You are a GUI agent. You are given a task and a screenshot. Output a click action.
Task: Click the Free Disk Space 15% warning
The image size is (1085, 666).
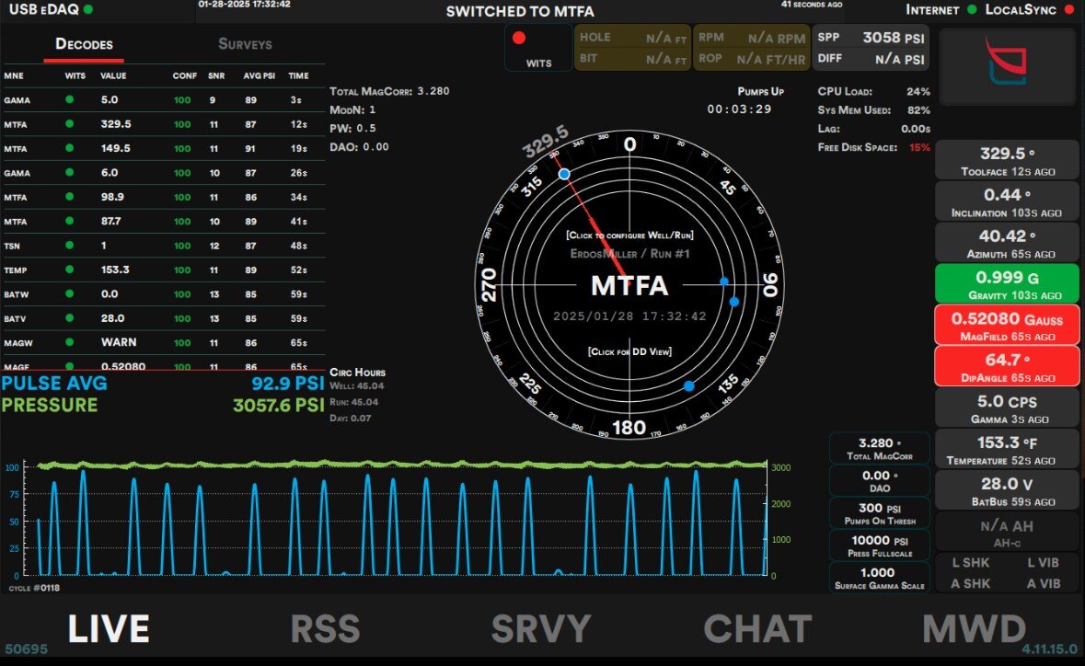[874, 147]
